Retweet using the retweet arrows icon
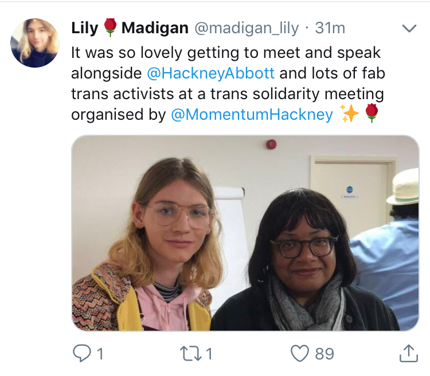 [x=191, y=354]
